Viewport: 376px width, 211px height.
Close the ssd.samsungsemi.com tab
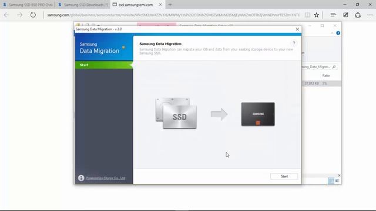click(160, 5)
